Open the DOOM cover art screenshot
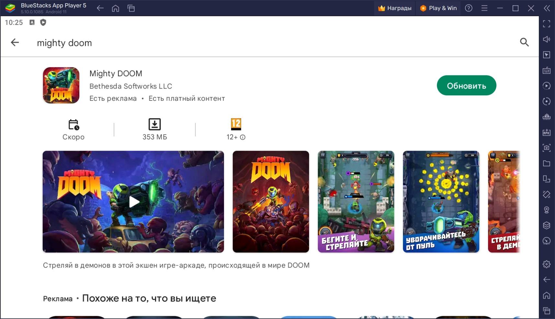The height and width of the screenshot is (319, 555). click(271, 202)
